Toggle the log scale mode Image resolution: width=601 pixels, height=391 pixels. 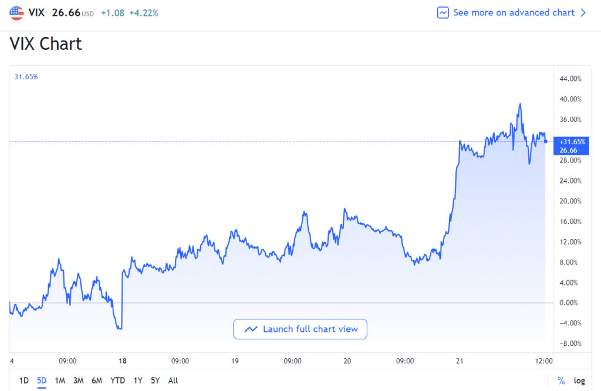[x=579, y=380]
